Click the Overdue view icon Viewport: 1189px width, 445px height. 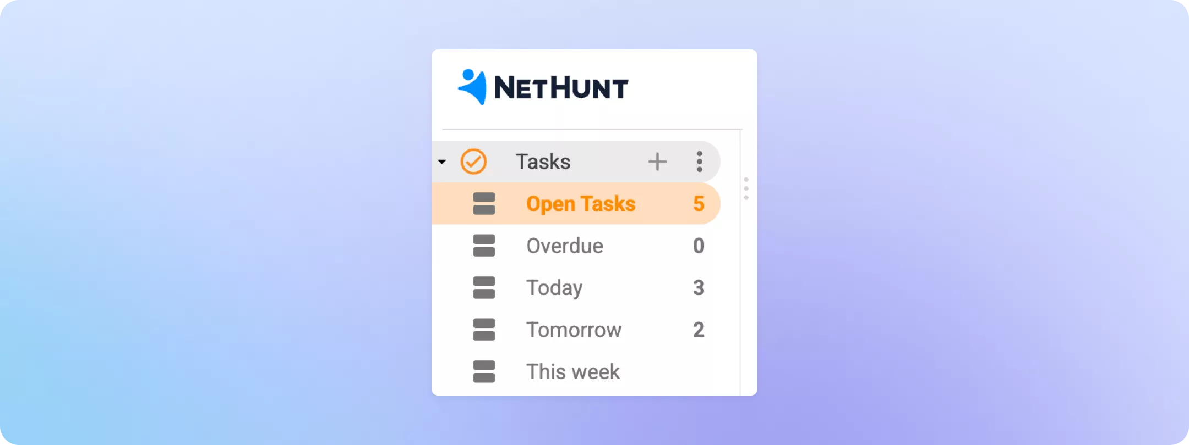click(x=484, y=246)
